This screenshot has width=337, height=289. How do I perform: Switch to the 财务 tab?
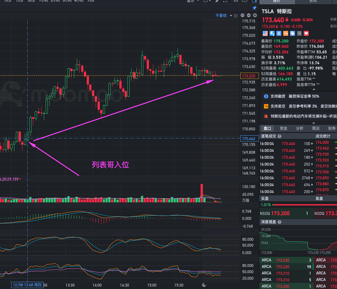pos(332,128)
